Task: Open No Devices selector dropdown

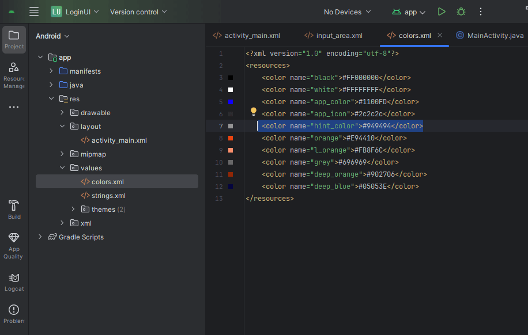Action: (x=347, y=12)
